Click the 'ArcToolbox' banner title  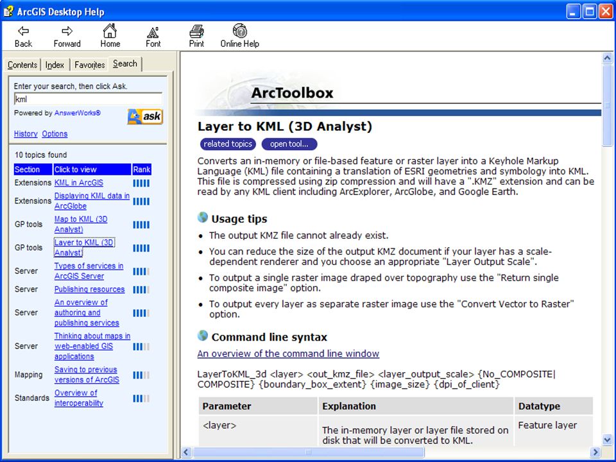click(293, 92)
